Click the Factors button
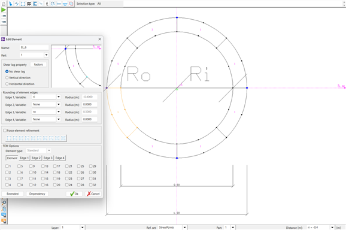The width and height of the screenshot is (346, 230). coord(38,65)
